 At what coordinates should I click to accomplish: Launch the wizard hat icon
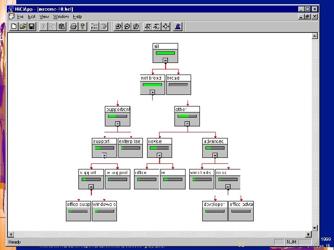coord(178,26)
